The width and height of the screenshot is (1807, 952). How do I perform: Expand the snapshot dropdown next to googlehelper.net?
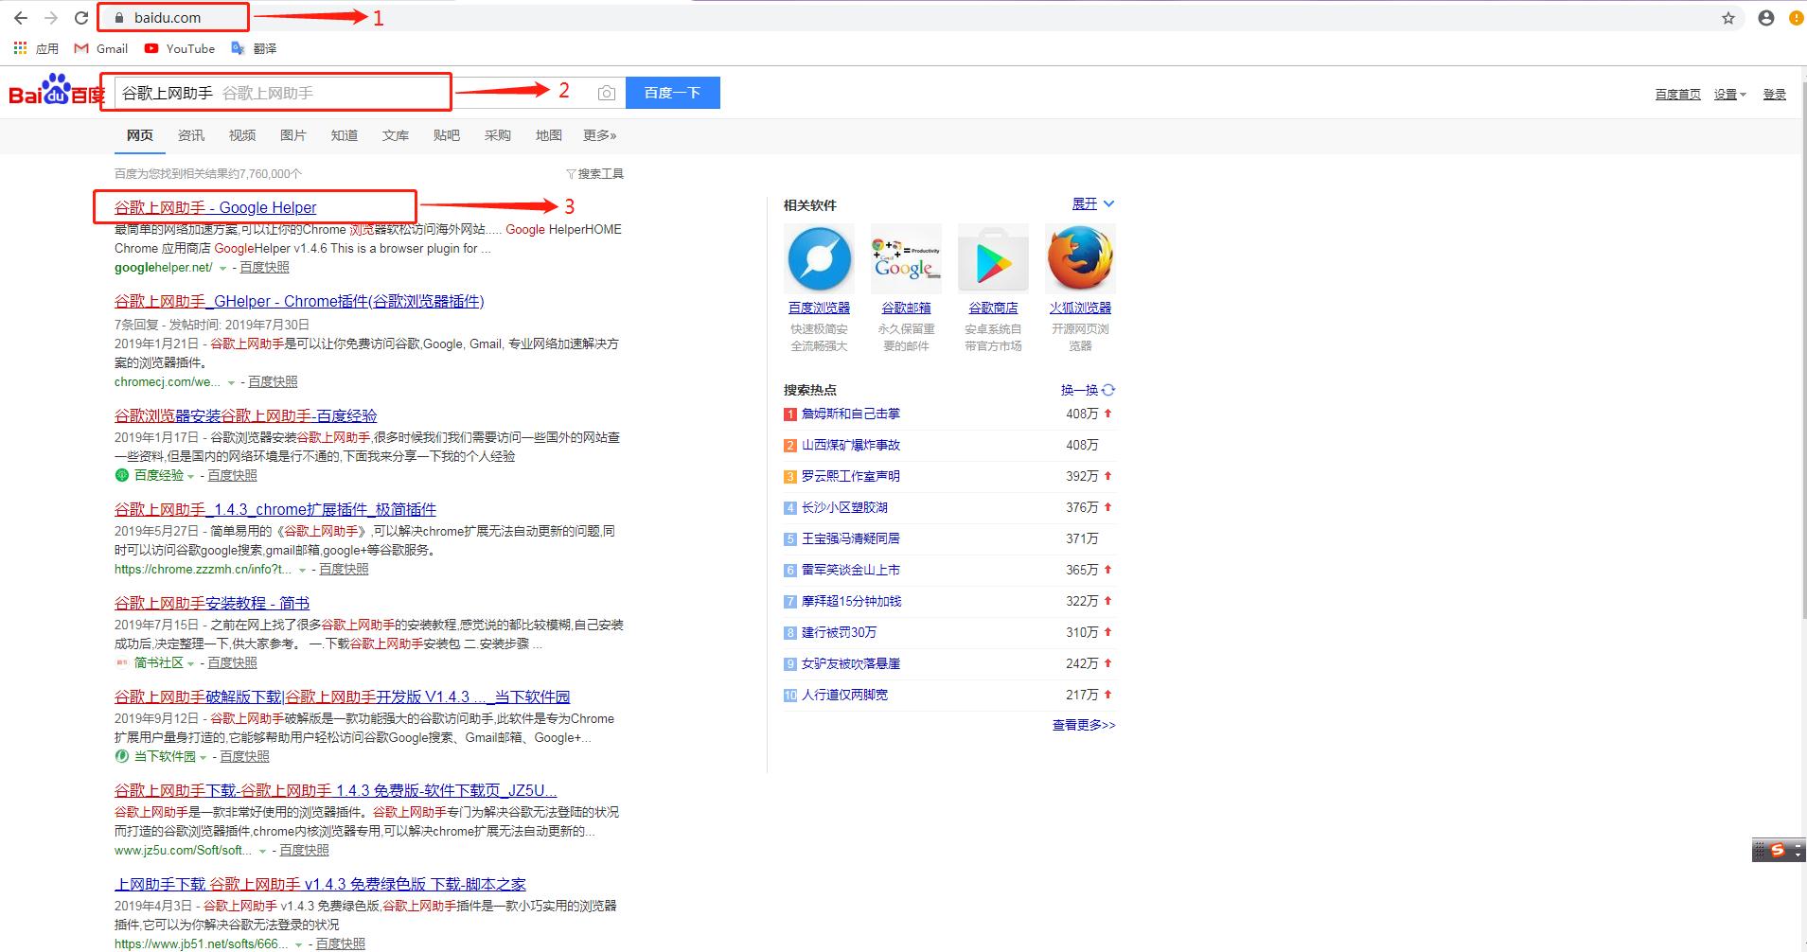click(222, 268)
